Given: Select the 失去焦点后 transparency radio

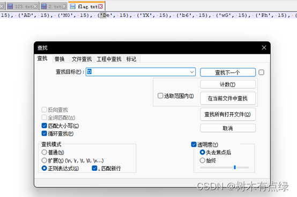Looking at the screenshot, I should click(202, 152).
